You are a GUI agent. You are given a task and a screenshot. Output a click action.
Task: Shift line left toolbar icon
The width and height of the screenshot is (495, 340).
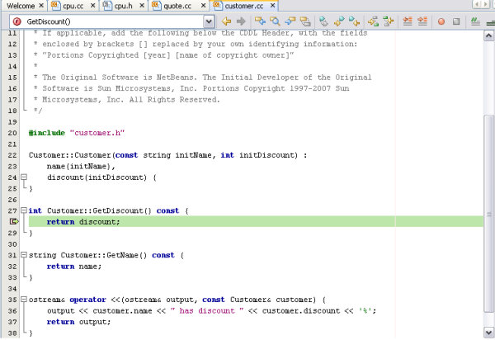coord(408,21)
